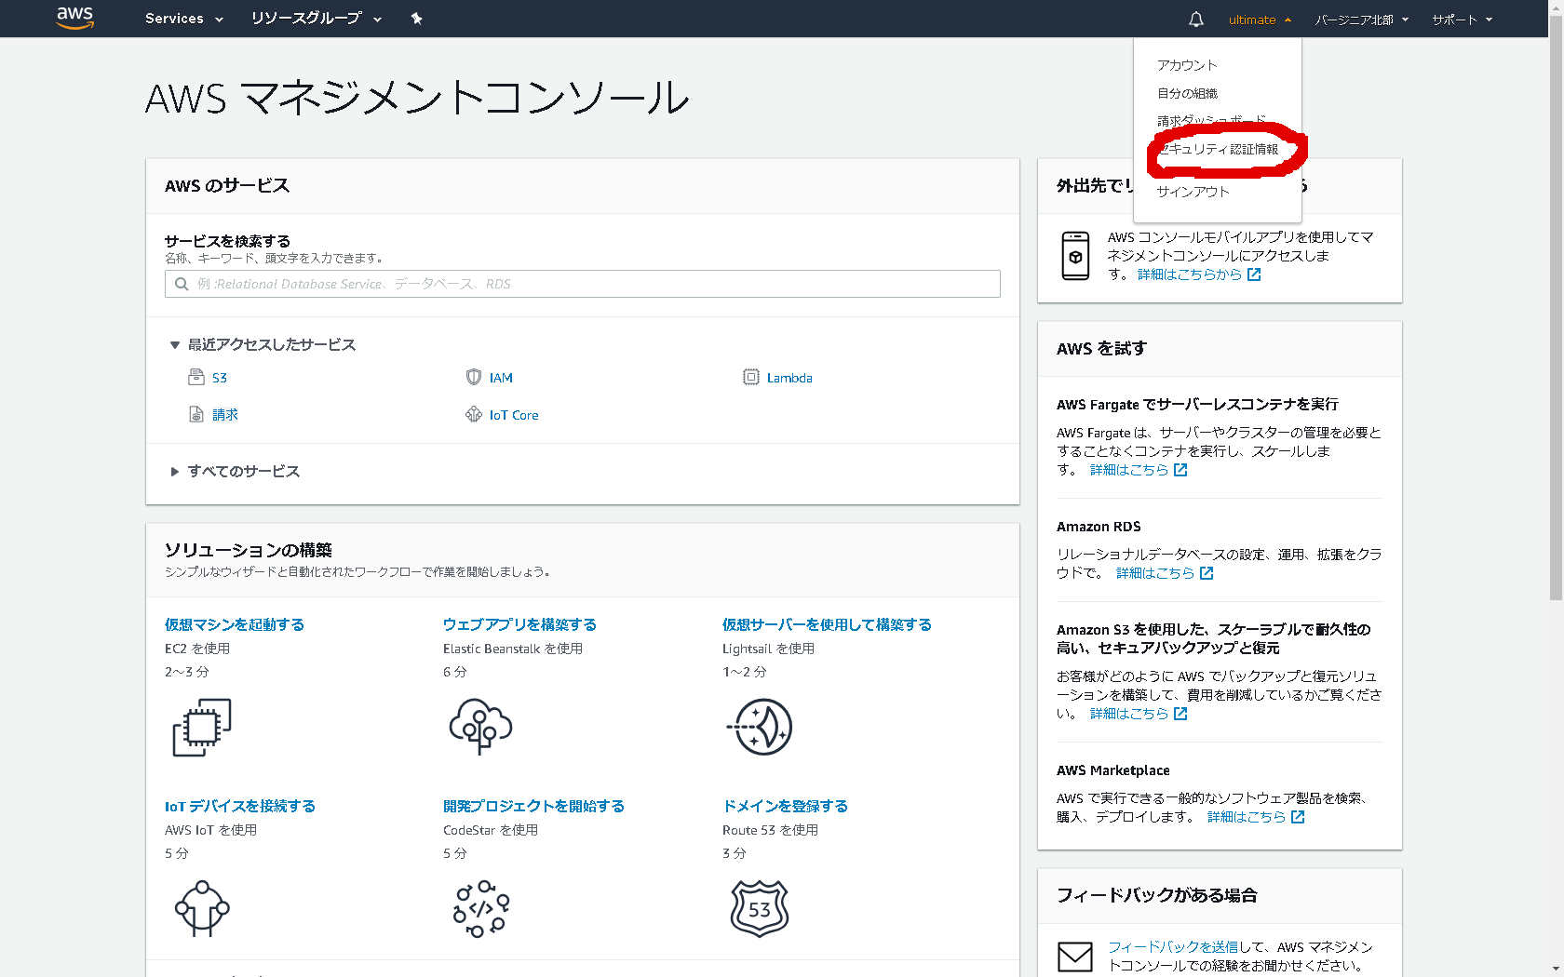This screenshot has height=977, width=1564.
Task: Click the AWS logo home icon
Action: click(x=75, y=18)
